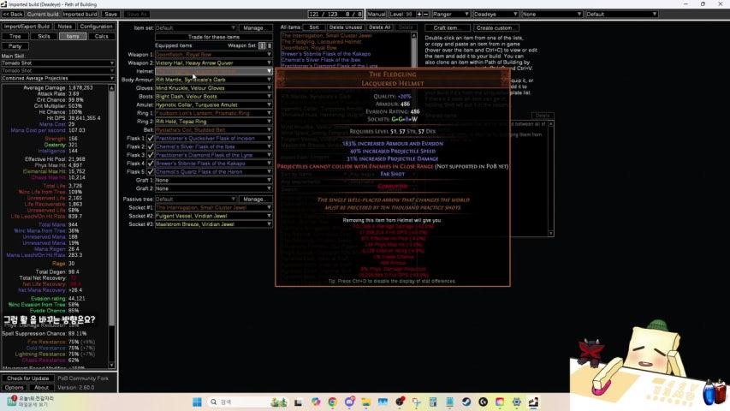730x411 pixels.
Task: Open the Options button
Action: click(x=15, y=387)
